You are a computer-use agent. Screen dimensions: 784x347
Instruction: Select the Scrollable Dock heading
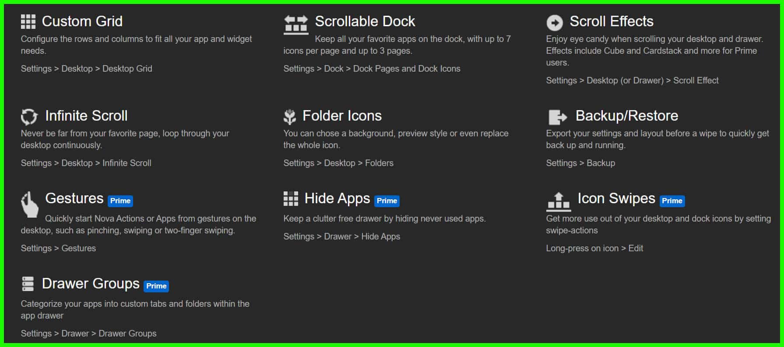coord(365,21)
